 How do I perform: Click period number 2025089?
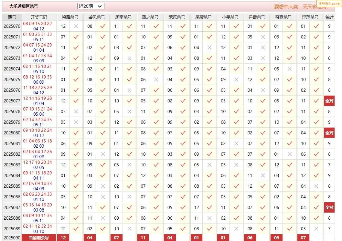(12, 229)
